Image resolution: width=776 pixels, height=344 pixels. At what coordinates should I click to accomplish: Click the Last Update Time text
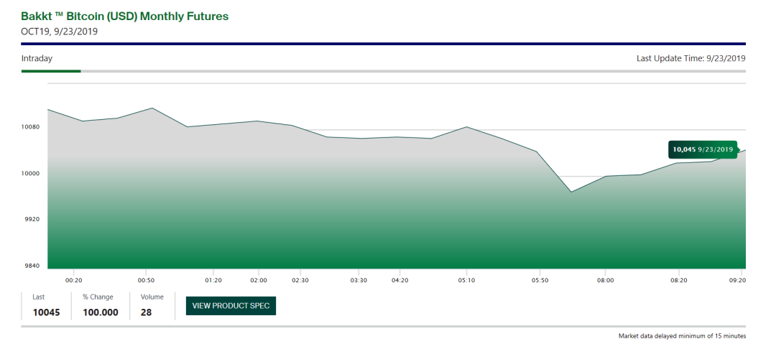[x=691, y=58]
